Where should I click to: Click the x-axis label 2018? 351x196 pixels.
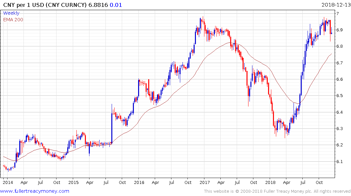(270, 182)
